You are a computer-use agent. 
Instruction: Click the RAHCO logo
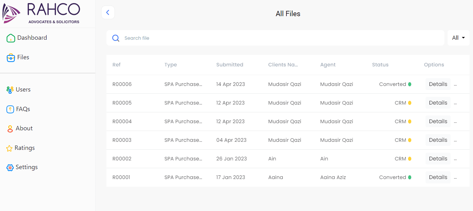pyautogui.click(x=41, y=13)
